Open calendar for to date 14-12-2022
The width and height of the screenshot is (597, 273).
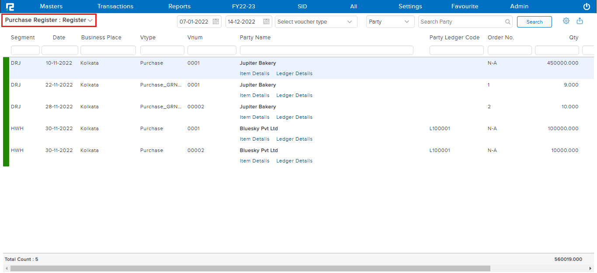(x=266, y=22)
